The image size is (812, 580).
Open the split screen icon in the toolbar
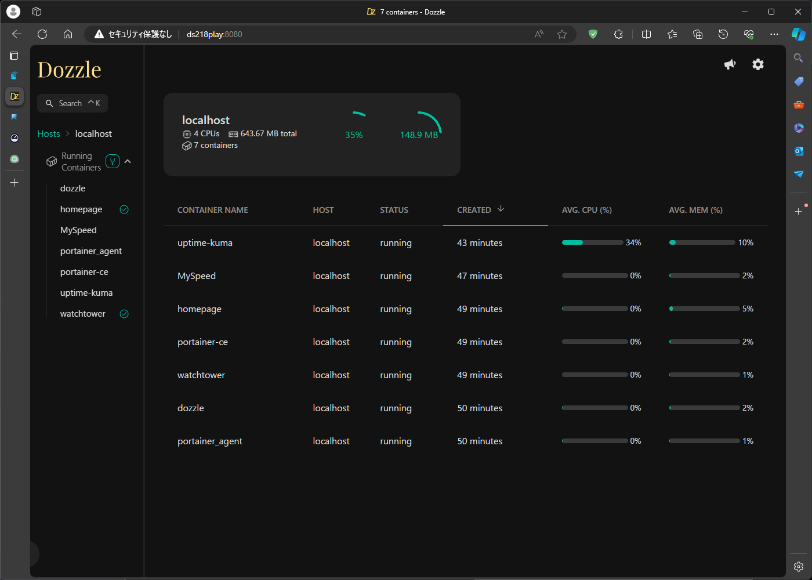point(646,34)
